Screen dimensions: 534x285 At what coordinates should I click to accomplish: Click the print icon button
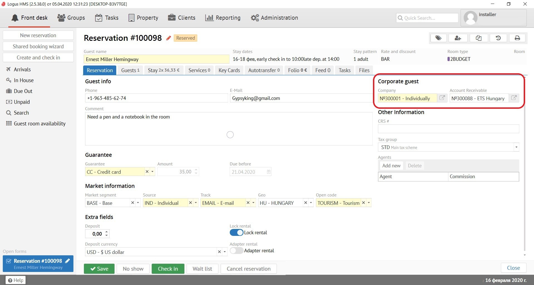click(517, 38)
